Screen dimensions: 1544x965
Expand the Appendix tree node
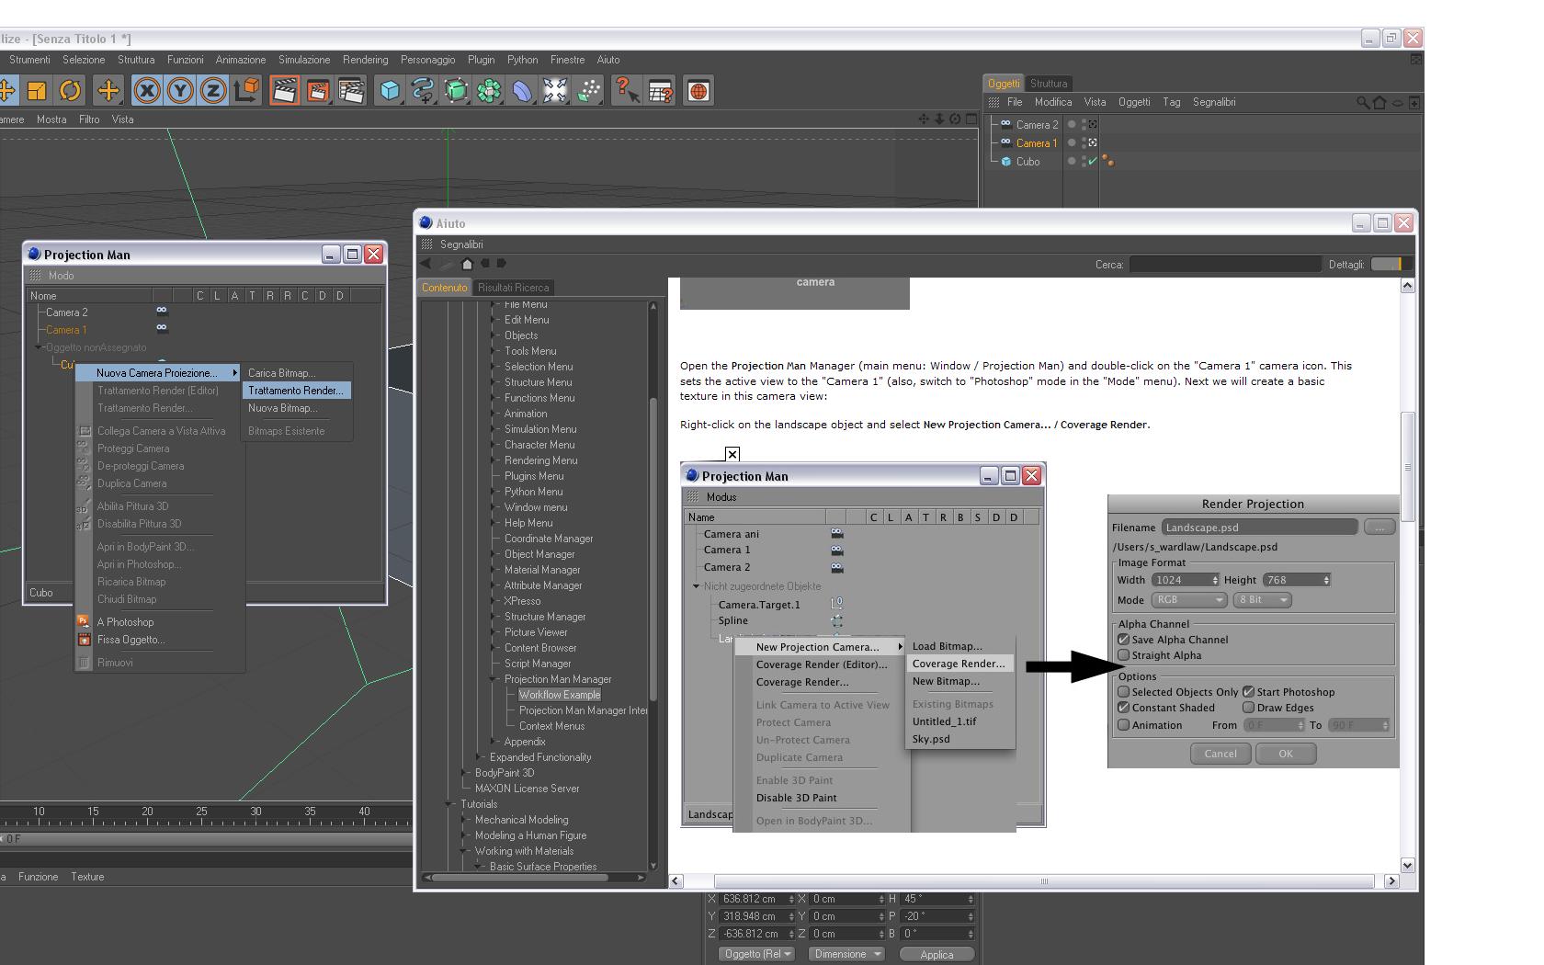click(x=494, y=742)
